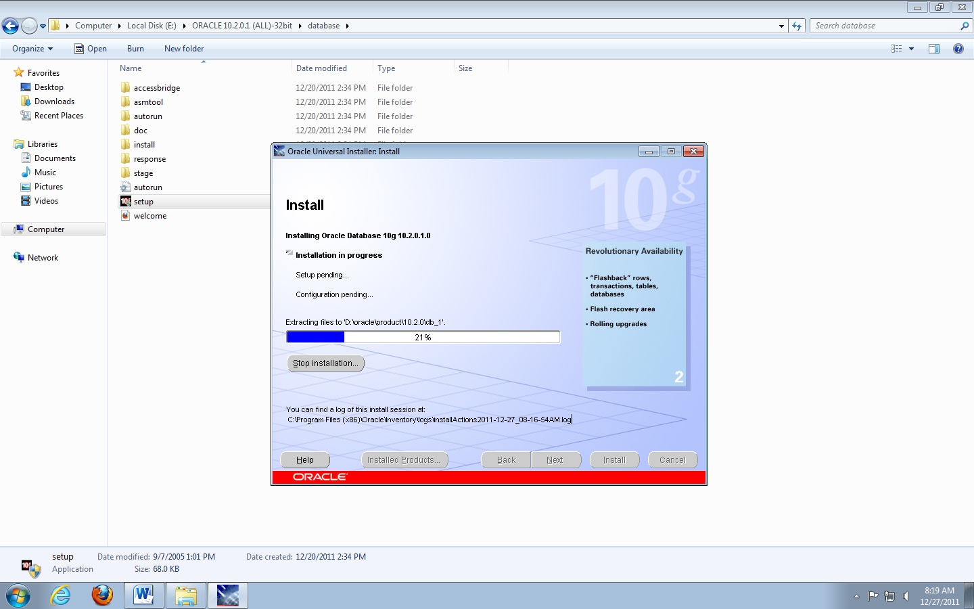The height and width of the screenshot is (609, 974).
Task: Click the Refresh button beside address bar
Action: tap(797, 26)
